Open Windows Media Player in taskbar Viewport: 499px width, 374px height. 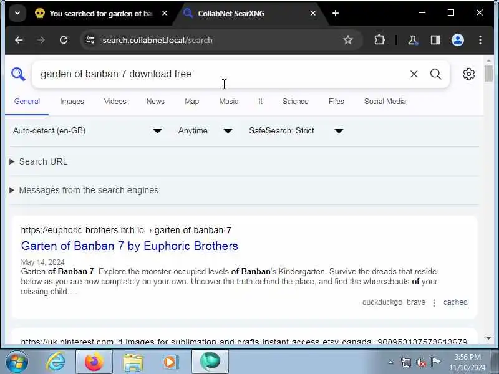point(170,362)
